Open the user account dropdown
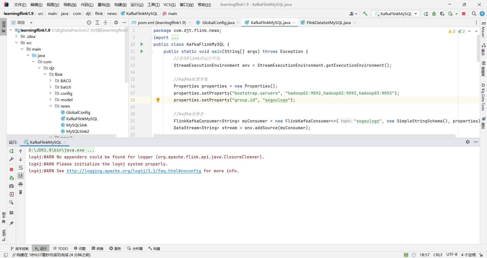The image size is (487, 258). point(353,14)
